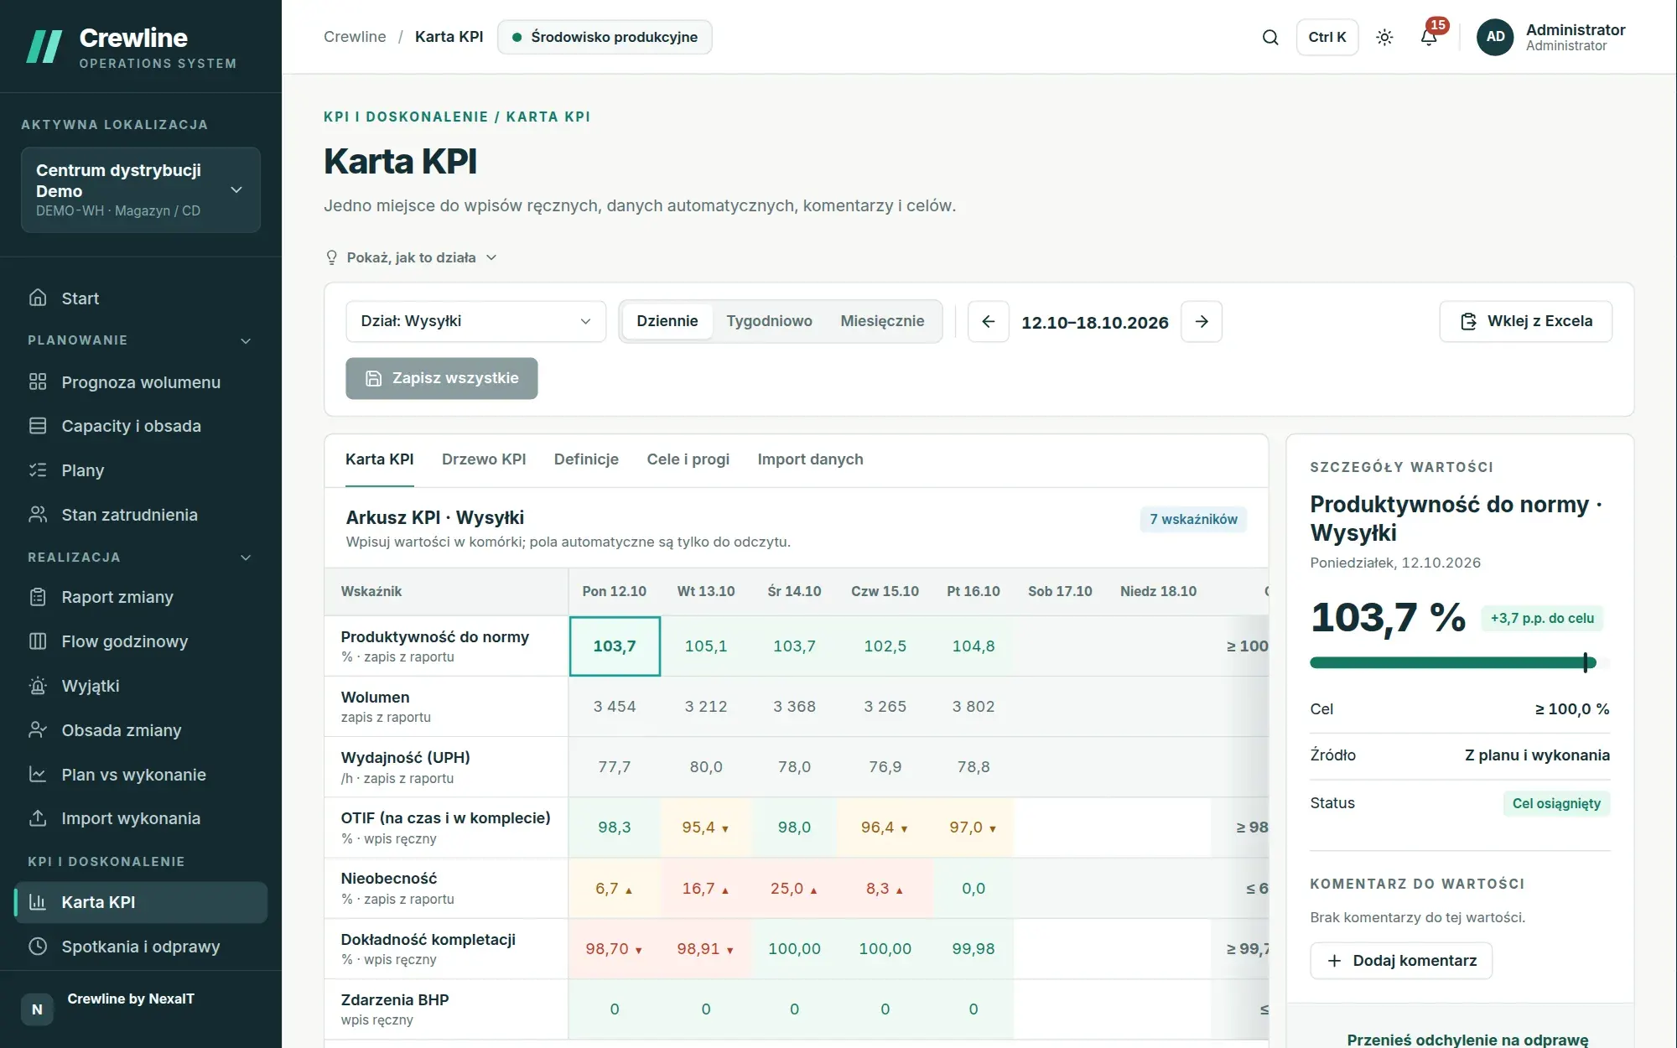
Task: Switch to Import danych tab
Action: coord(810,459)
